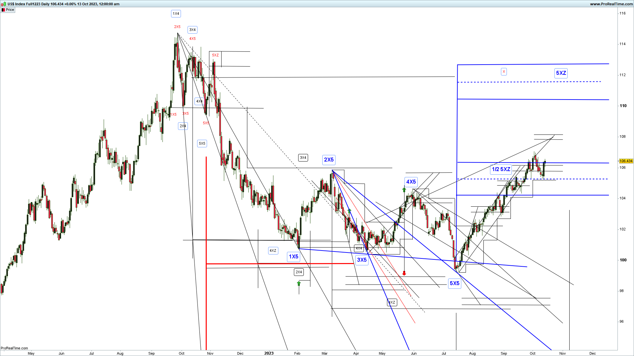Select the large blue 3X5 label
This screenshot has height=356, width=634.
(362, 260)
